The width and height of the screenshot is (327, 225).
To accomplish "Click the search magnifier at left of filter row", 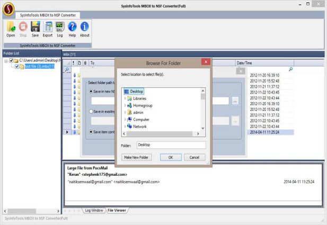I will pos(67,69).
